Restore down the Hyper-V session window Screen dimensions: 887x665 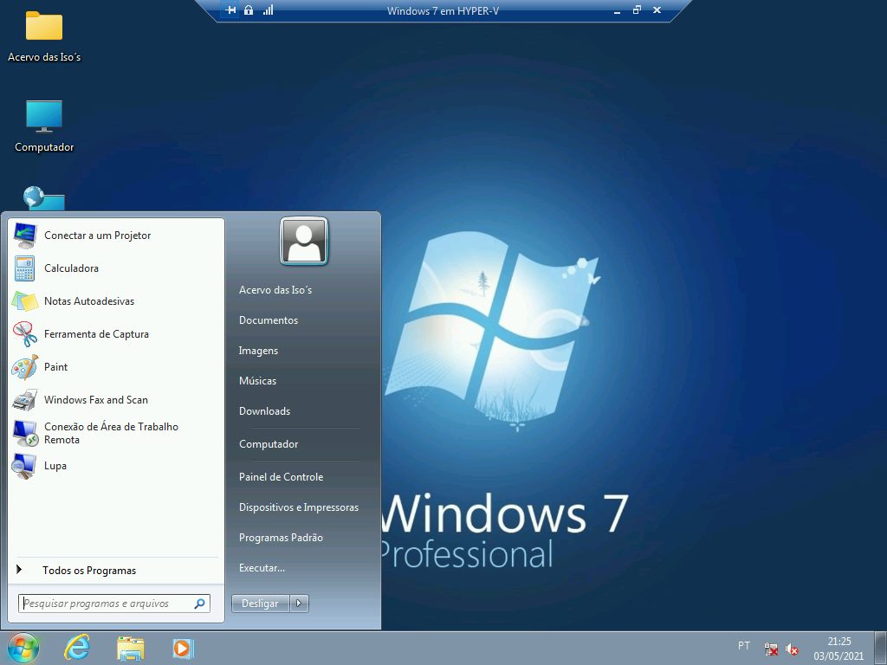click(x=637, y=10)
